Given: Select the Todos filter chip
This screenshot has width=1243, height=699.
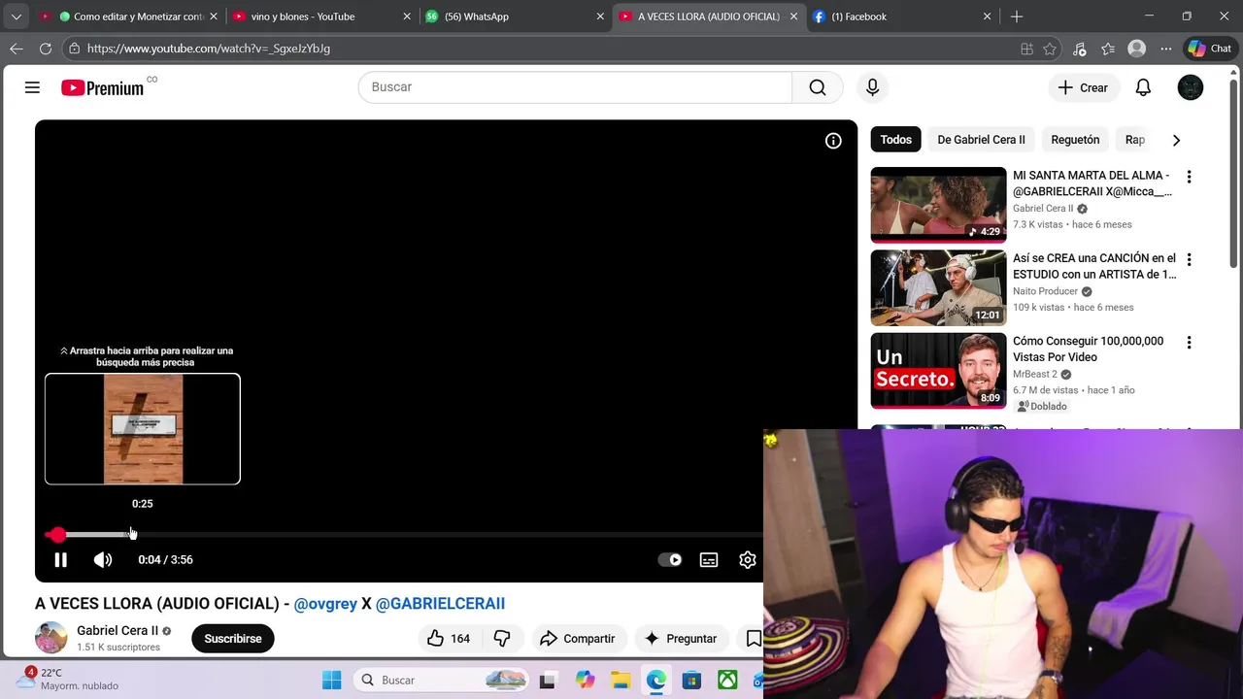Looking at the screenshot, I should [x=895, y=140].
